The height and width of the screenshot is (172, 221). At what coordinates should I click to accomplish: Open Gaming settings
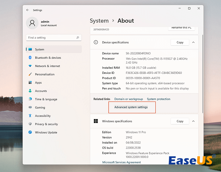pyautogui.click(x=40, y=107)
